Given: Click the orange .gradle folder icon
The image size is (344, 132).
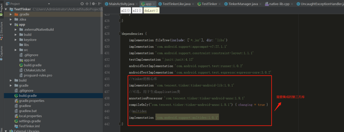Looking at the screenshot, I should coord(16,14).
